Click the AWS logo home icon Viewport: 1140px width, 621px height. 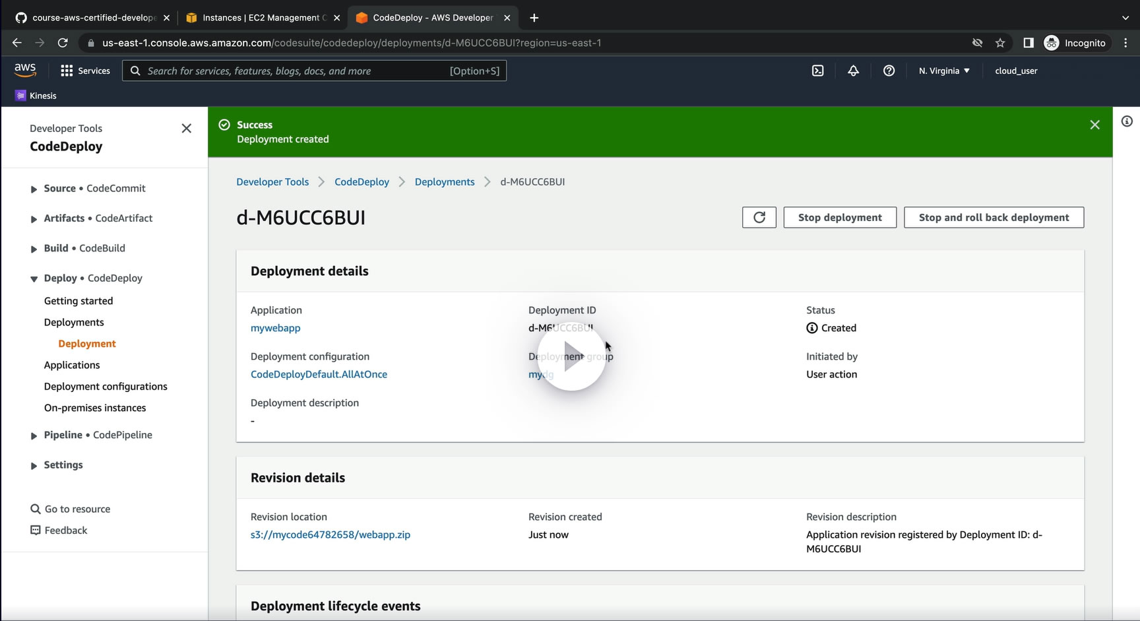[25, 70]
